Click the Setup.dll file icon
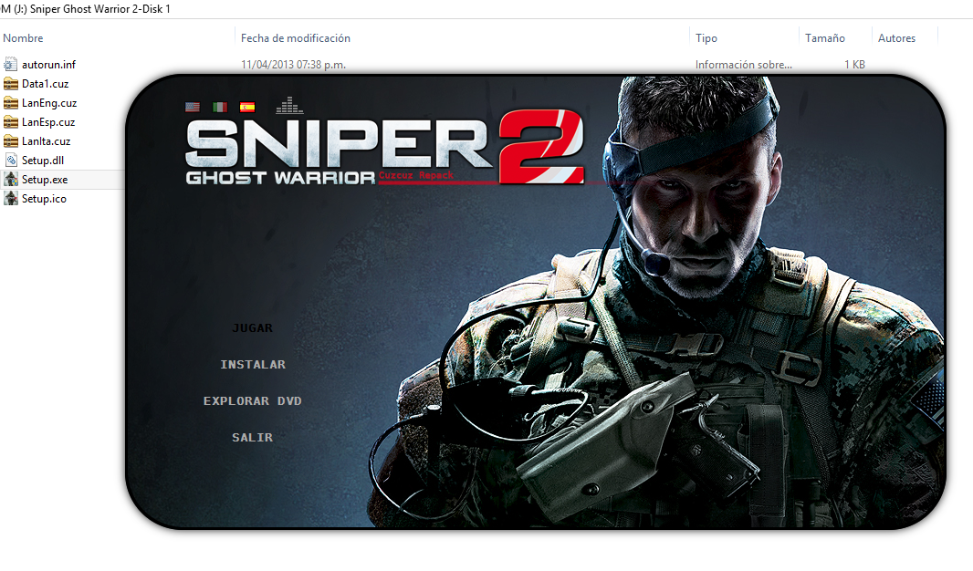 point(11,161)
